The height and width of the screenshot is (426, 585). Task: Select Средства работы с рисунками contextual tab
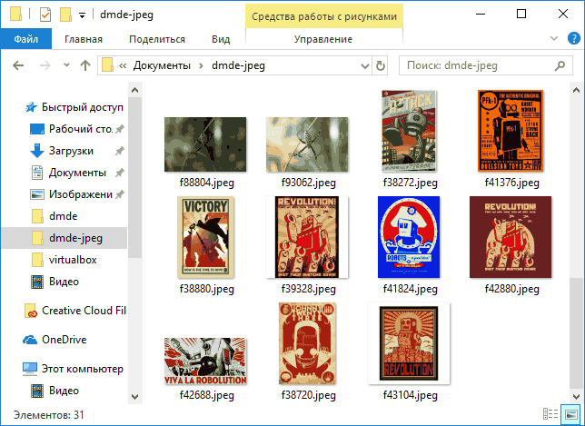point(323,16)
